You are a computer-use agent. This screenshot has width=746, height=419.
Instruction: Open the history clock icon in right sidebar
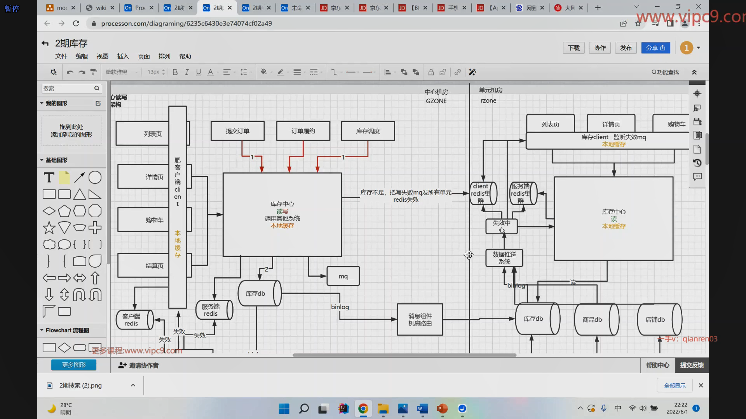pyautogui.click(x=697, y=163)
